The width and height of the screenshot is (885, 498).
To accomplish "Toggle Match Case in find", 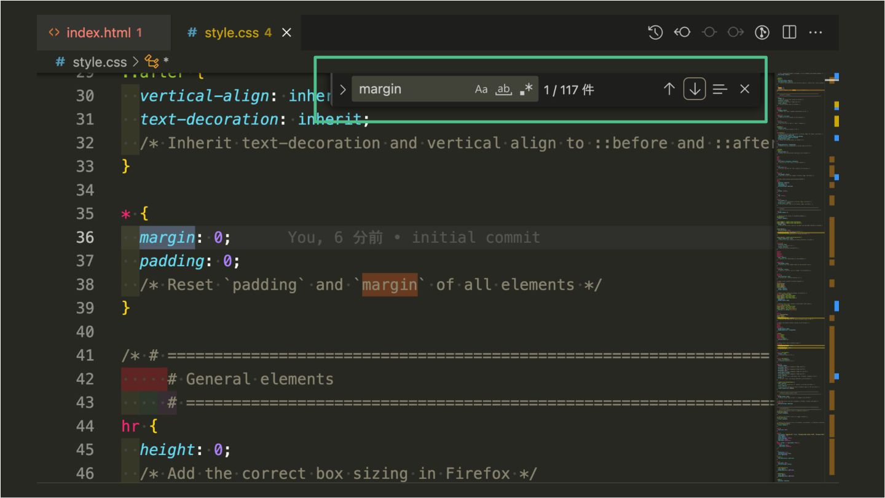I will tap(481, 89).
